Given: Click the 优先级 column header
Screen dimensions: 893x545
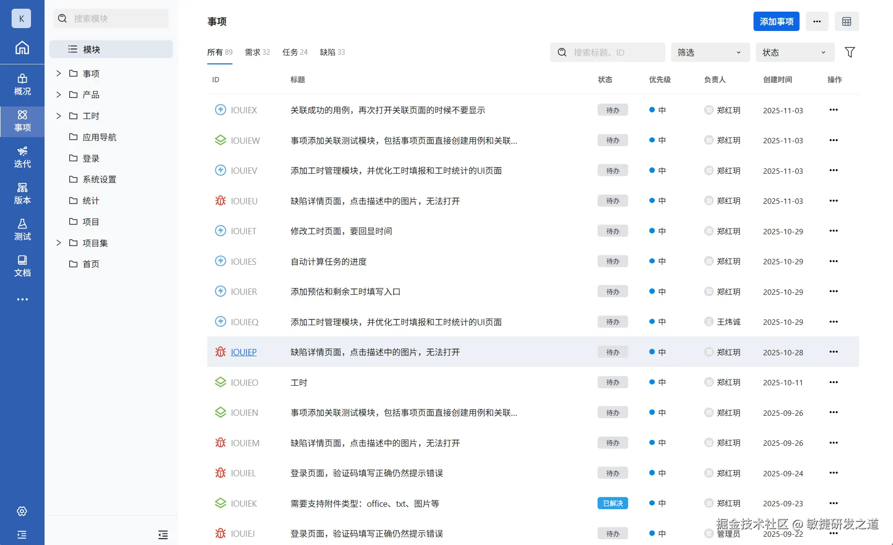Looking at the screenshot, I should (x=660, y=79).
